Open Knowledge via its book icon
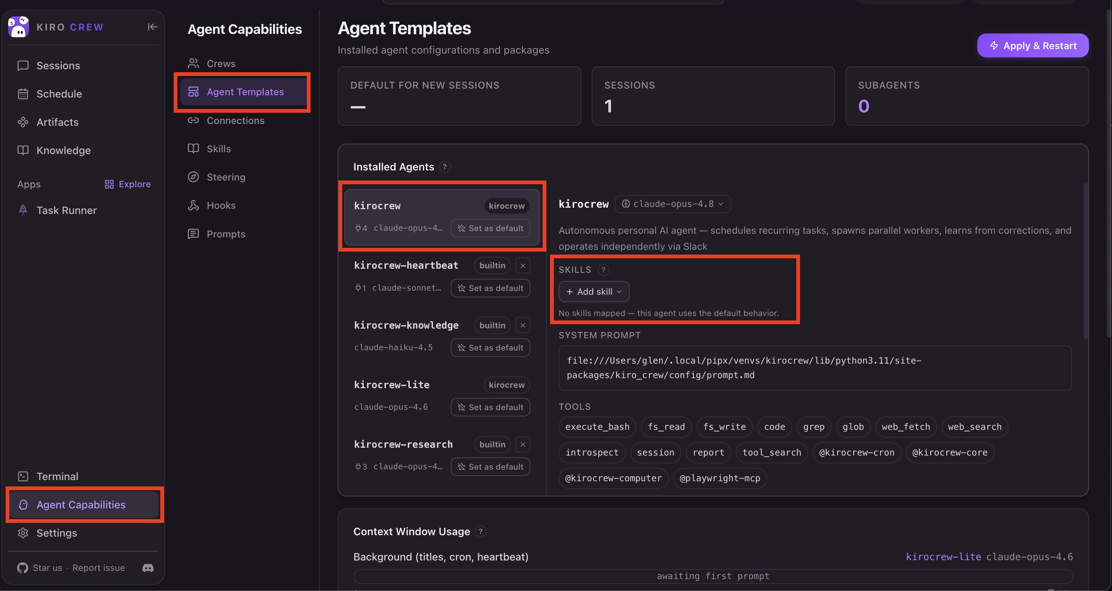The width and height of the screenshot is (1112, 591). (23, 150)
